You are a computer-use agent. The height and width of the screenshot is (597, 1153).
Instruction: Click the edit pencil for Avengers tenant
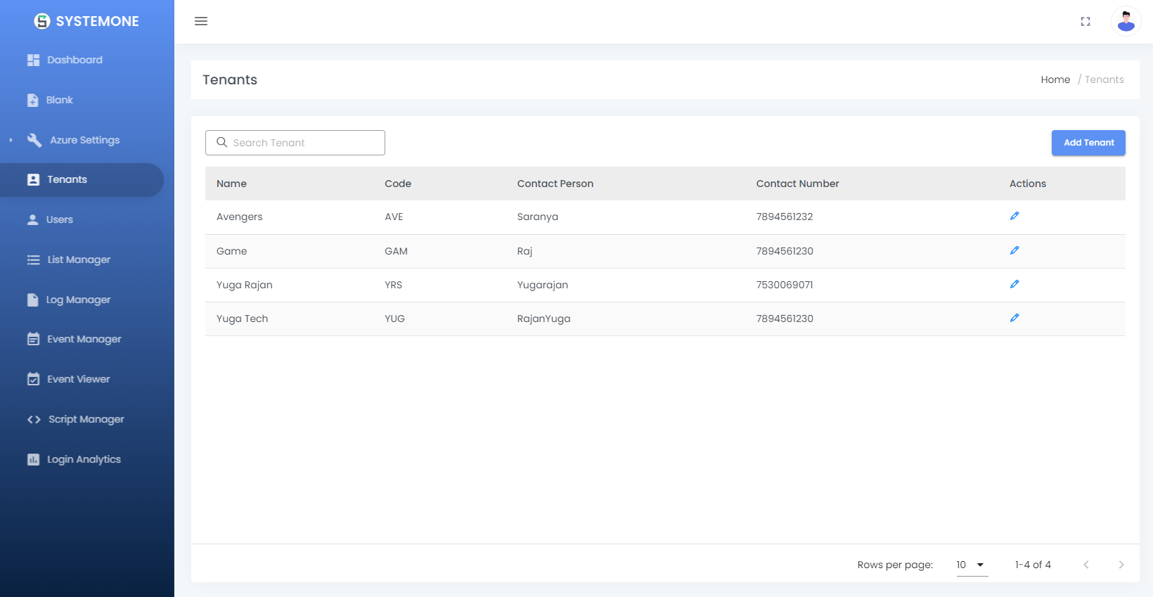(1014, 217)
